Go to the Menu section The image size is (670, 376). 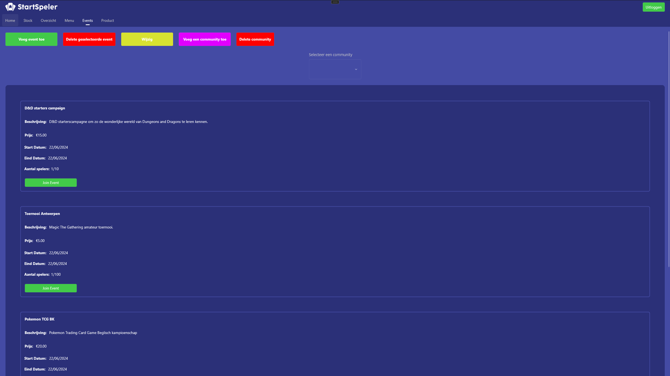point(69,20)
